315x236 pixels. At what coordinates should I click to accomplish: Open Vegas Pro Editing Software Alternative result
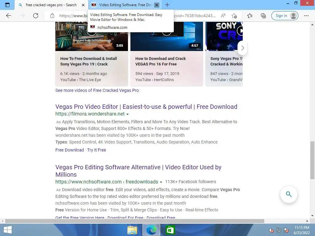tap(138, 171)
